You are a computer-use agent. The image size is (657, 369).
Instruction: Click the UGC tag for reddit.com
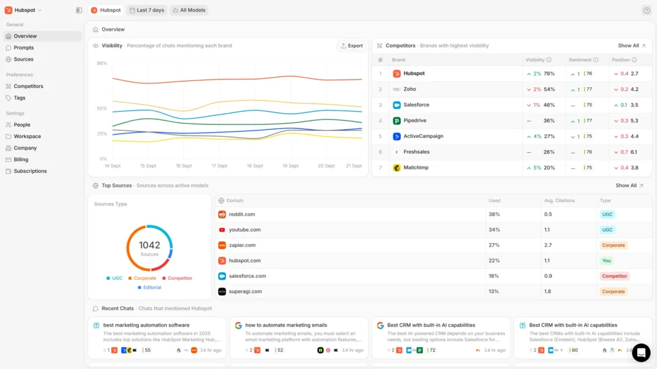(x=607, y=214)
